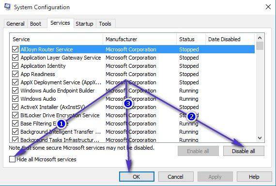The height and width of the screenshot is (186, 276).
Task: Uncheck the Windows Audio service checkbox
Action: point(15,99)
